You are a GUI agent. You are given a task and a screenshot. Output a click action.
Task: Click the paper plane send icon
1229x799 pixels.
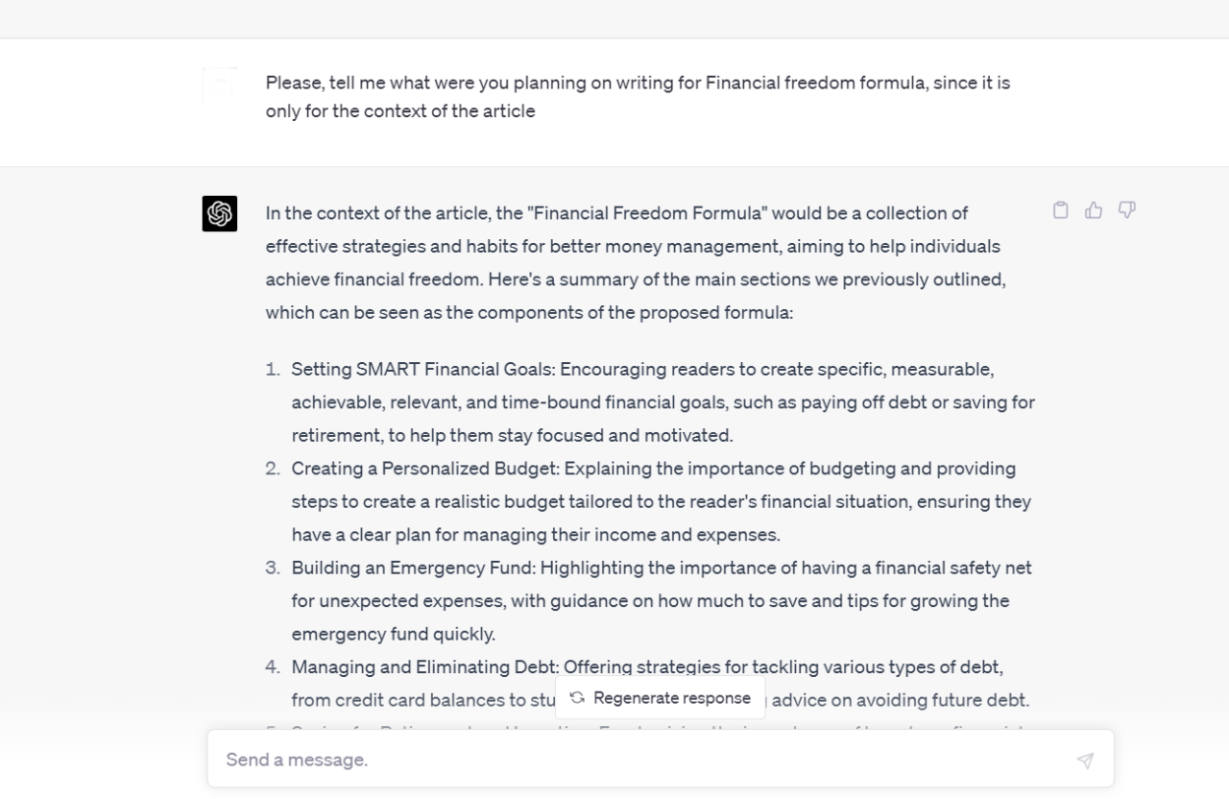[x=1084, y=760]
